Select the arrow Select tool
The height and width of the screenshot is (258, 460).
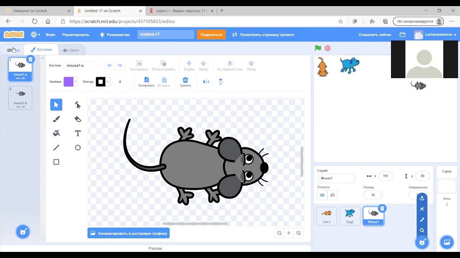coord(56,105)
